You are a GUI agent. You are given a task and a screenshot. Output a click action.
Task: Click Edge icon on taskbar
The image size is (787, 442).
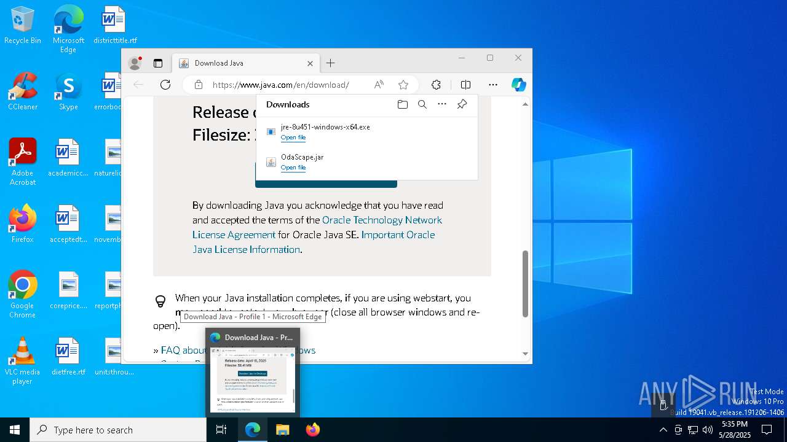click(253, 430)
